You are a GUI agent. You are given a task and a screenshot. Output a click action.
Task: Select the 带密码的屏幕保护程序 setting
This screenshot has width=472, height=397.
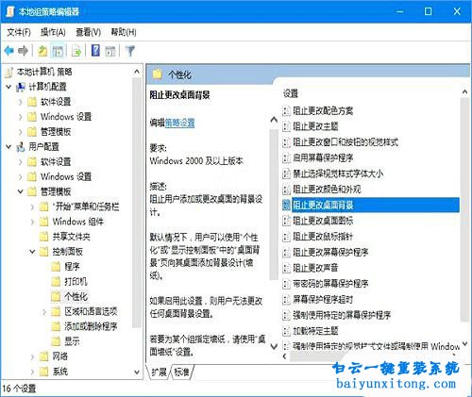point(330,284)
